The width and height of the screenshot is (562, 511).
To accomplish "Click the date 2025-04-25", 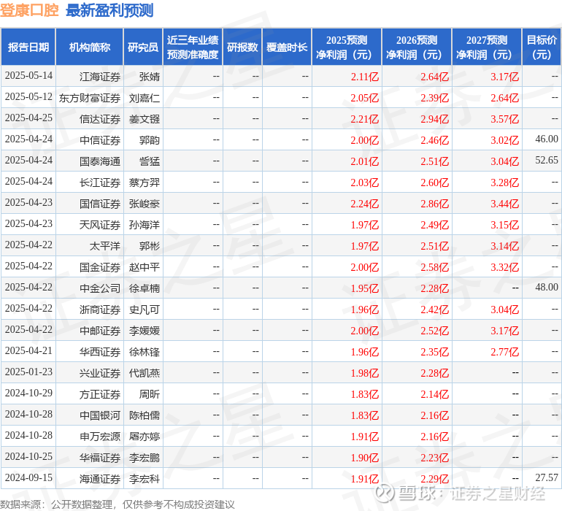I will coord(28,118).
